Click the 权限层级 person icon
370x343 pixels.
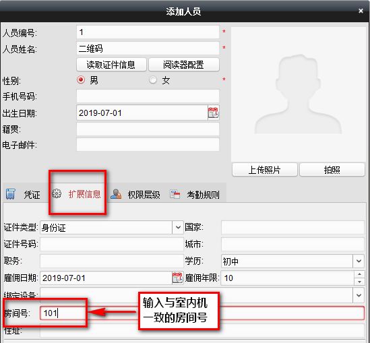(116, 194)
